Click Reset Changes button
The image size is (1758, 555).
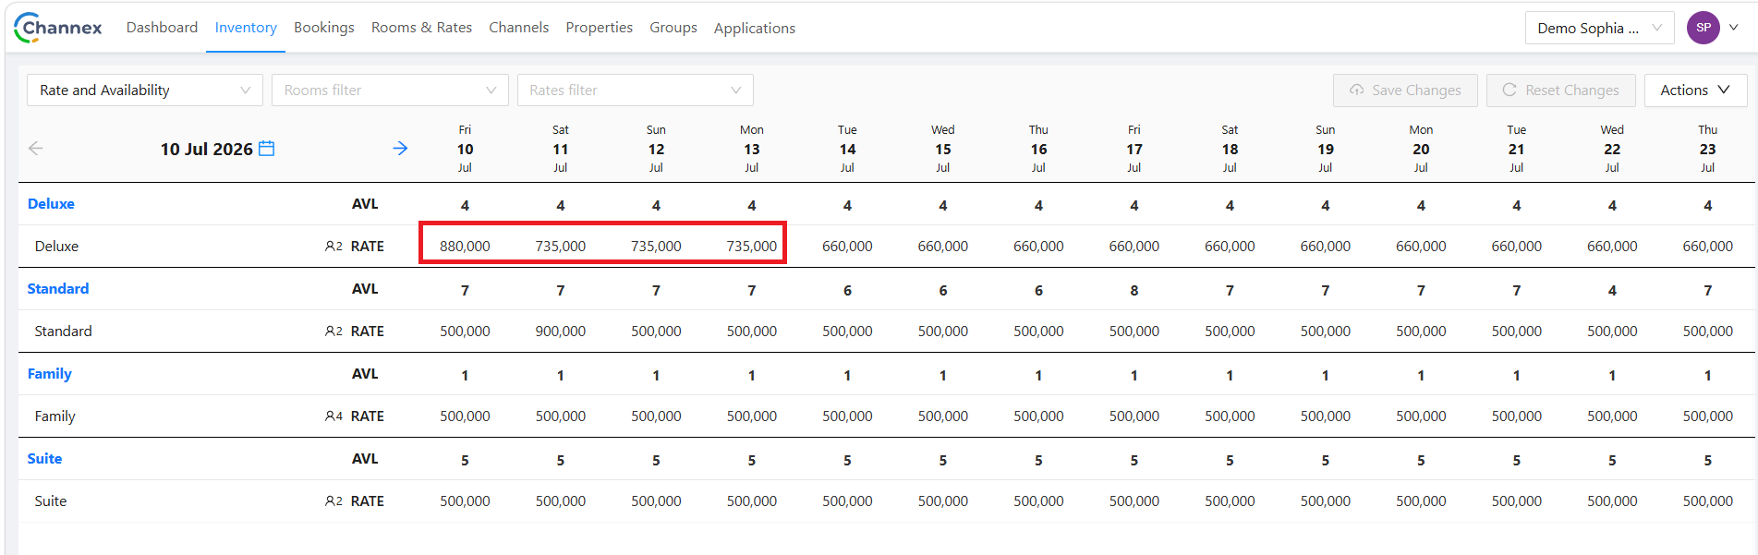point(1560,90)
